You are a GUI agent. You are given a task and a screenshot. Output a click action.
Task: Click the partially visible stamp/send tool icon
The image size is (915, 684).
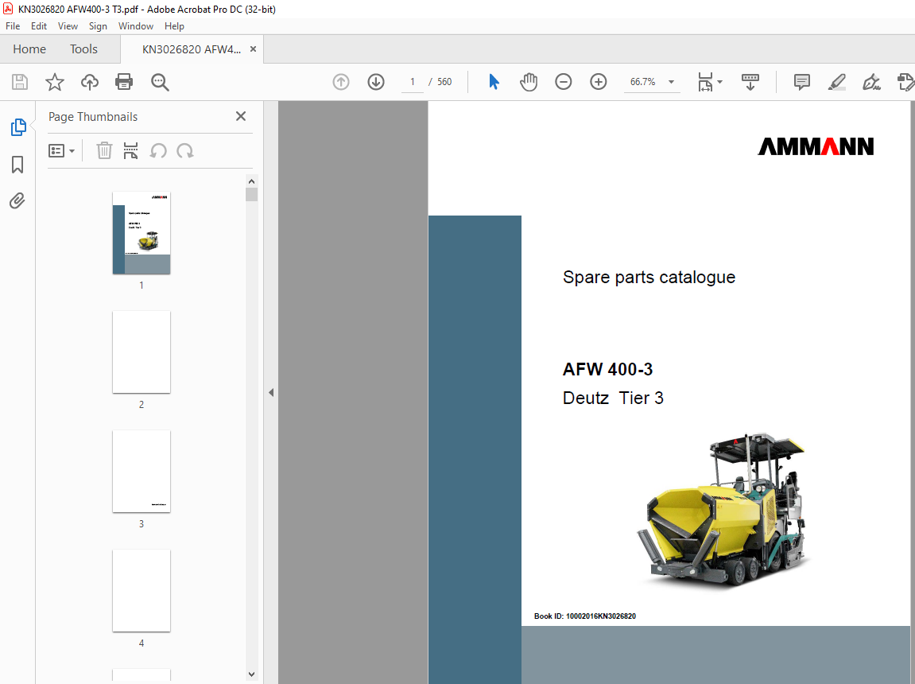tap(905, 82)
